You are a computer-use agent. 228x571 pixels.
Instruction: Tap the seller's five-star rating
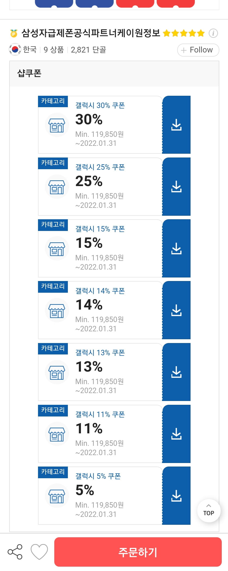(x=184, y=33)
